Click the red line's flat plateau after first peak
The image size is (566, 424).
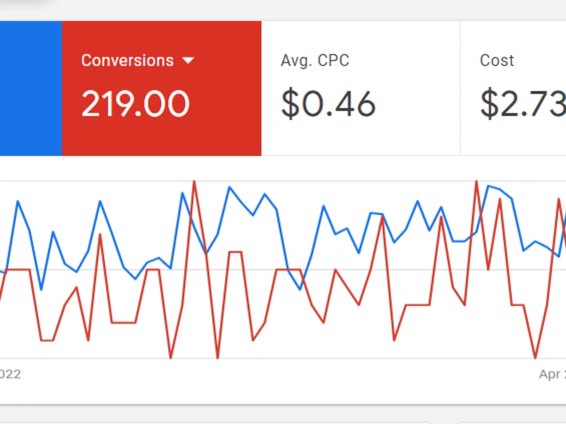(235, 252)
